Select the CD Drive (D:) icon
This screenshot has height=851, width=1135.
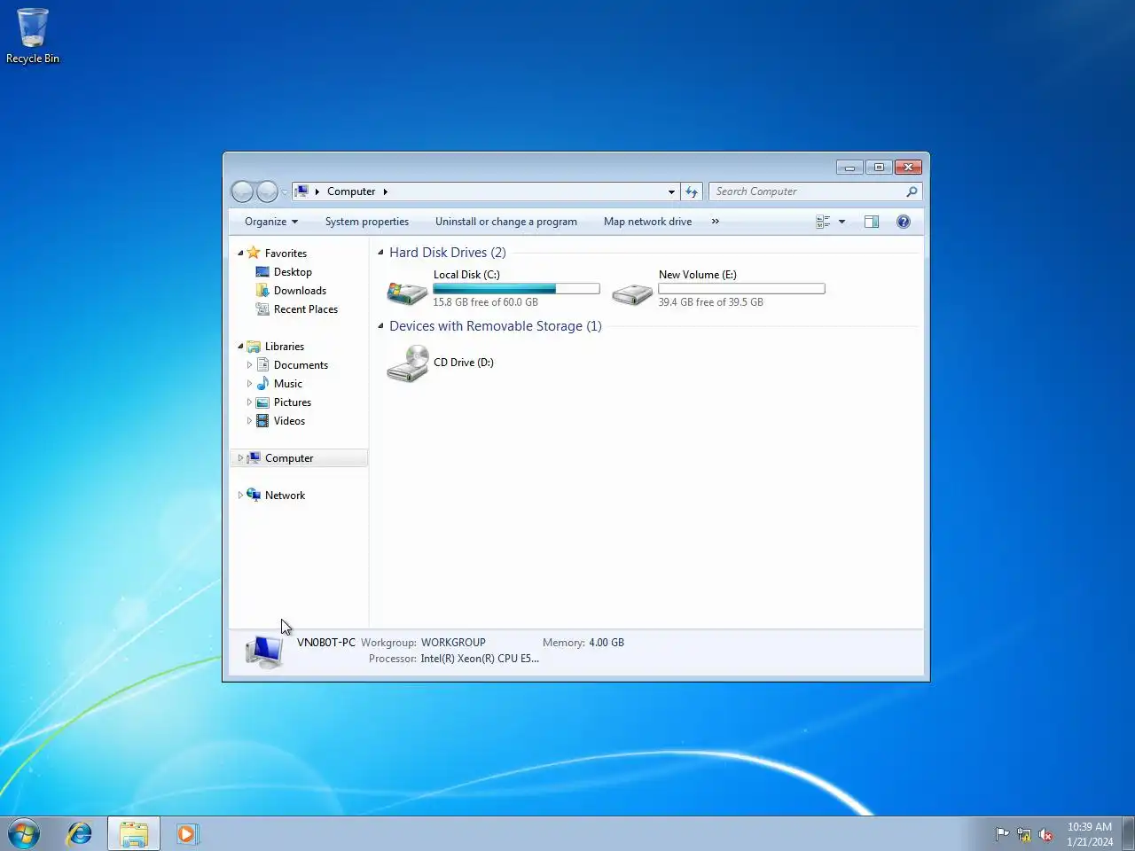tap(408, 363)
